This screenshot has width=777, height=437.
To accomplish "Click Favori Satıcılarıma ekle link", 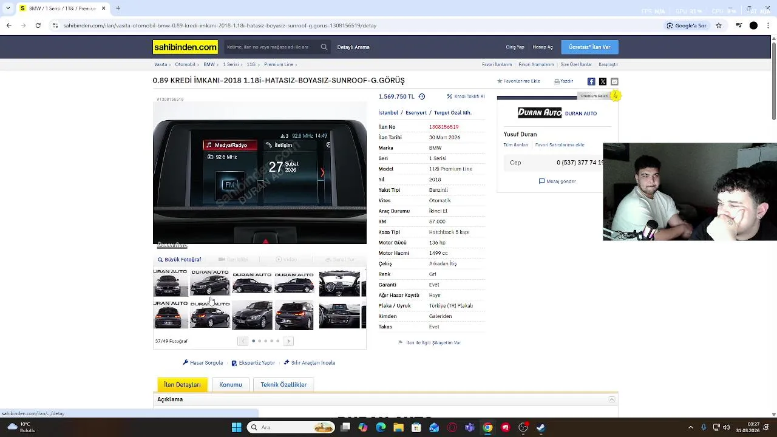I will pyautogui.click(x=560, y=145).
